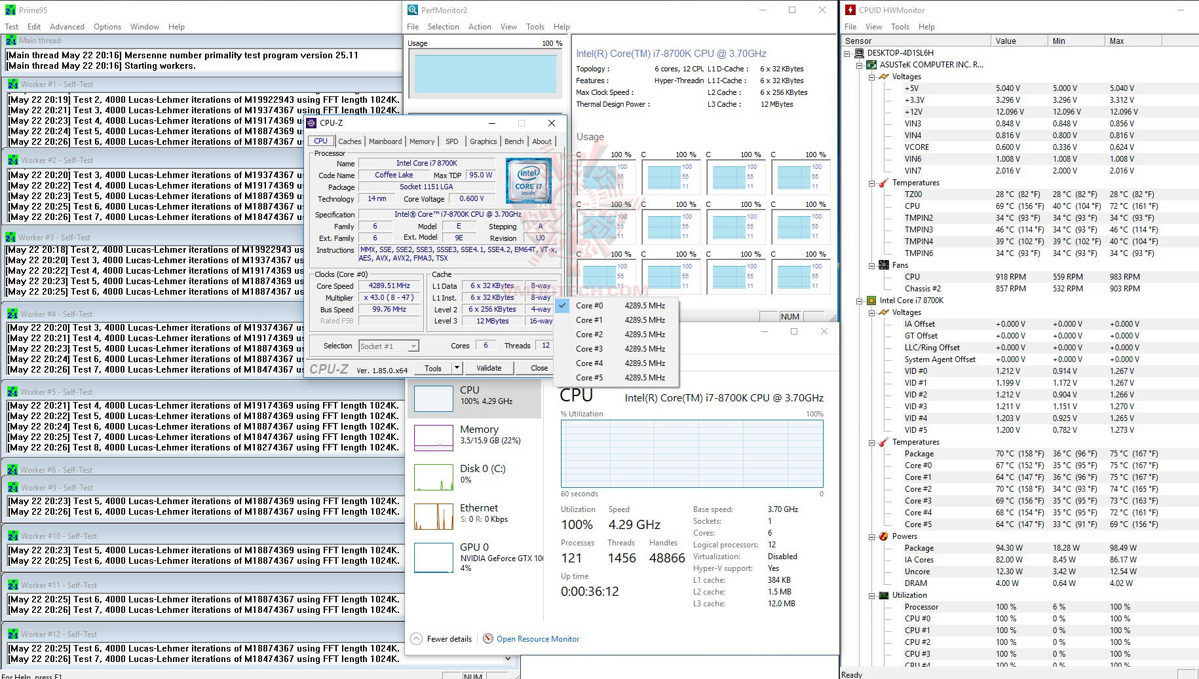The height and width of the screenshot is (679, 1199).
Task: Click the Temperatures thermometer icon under ASUSTeK
Action: (x=884, y=183)
